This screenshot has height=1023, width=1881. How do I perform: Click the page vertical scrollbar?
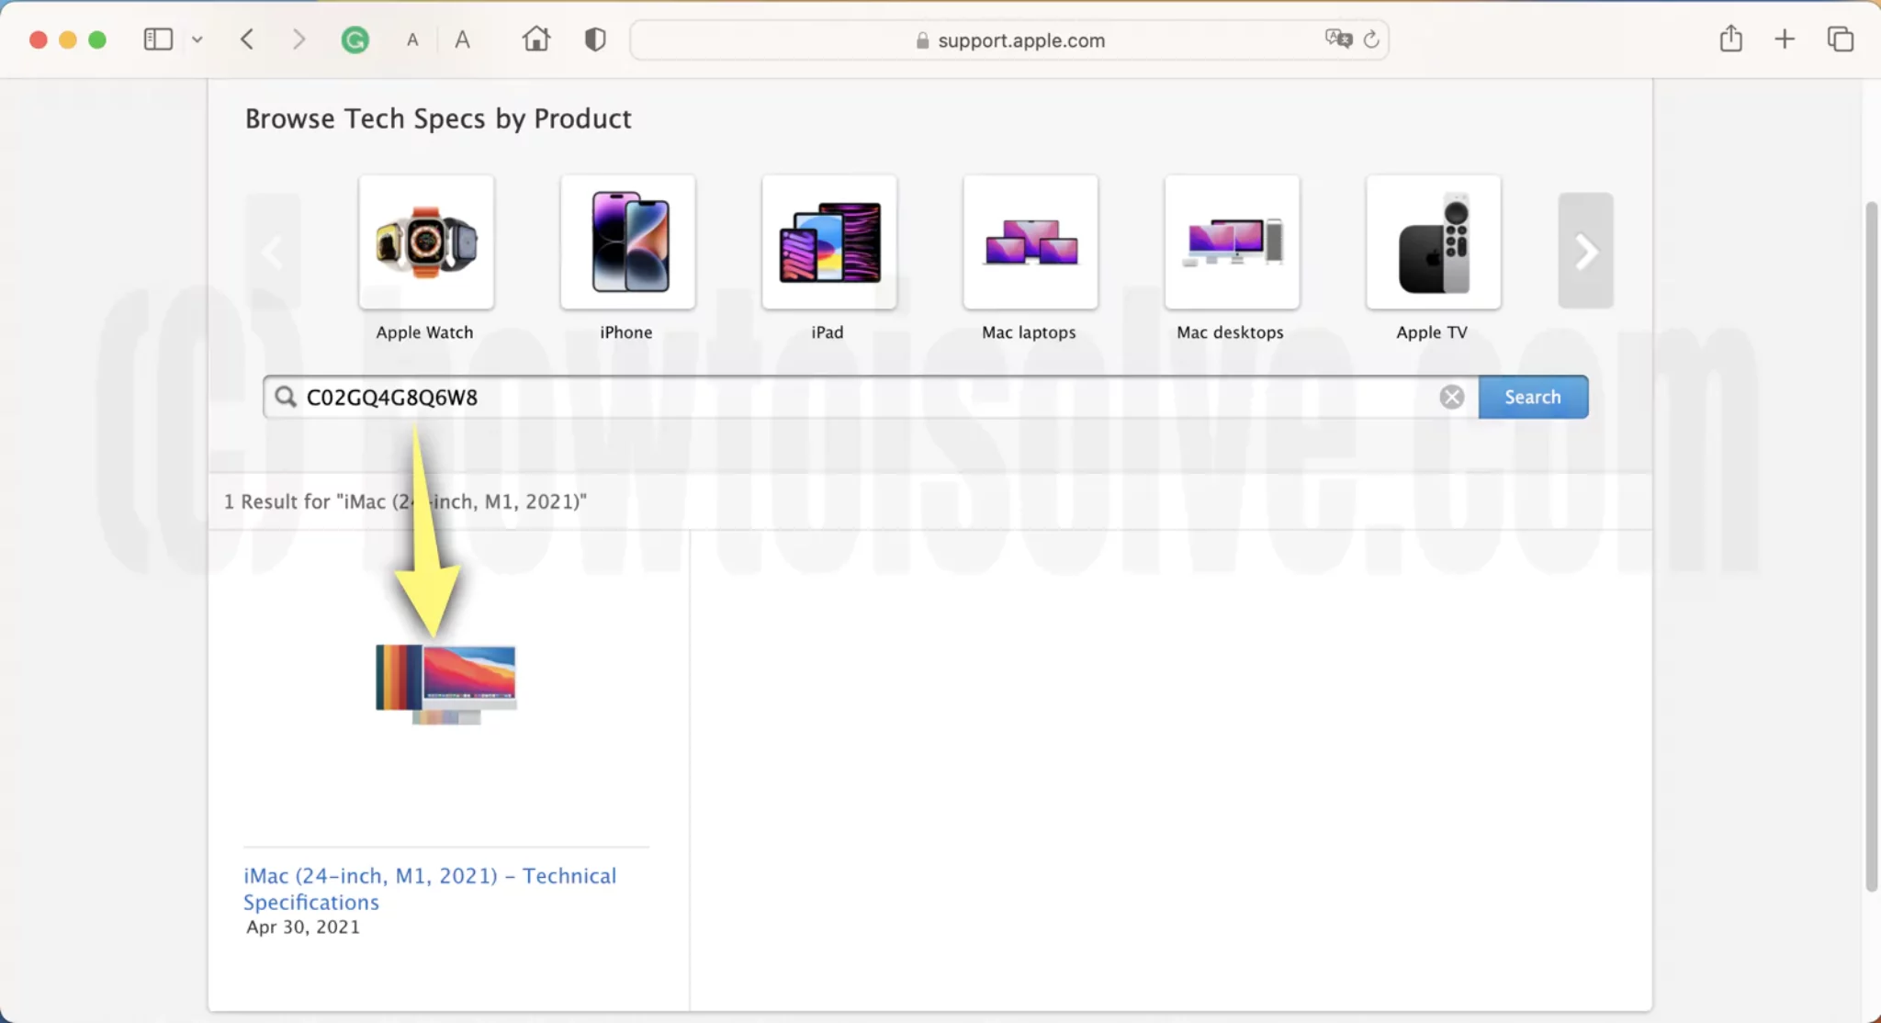point(1871,547)
